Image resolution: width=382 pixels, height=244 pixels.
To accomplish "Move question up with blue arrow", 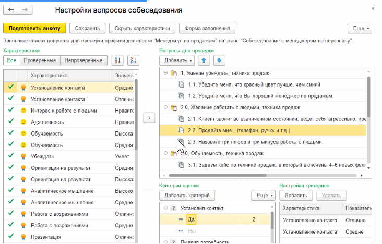I will tap(204, 60).
